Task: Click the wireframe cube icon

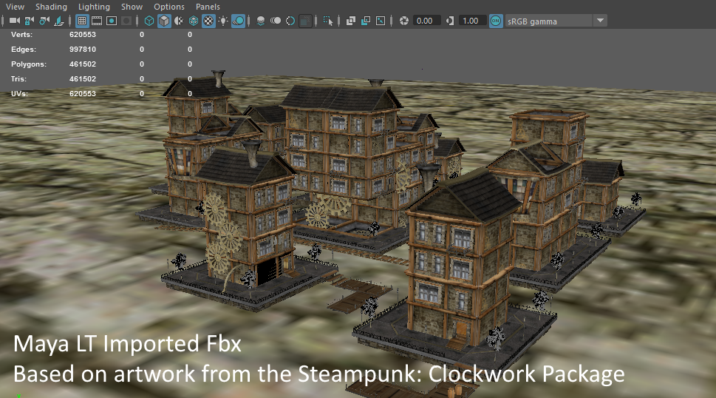Action: (x=149, y=21)
